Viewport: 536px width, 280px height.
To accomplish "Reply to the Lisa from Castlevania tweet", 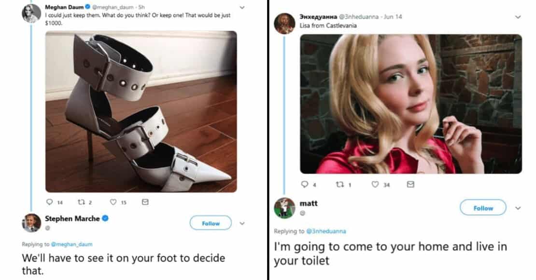I will click(x=304, y=184).
